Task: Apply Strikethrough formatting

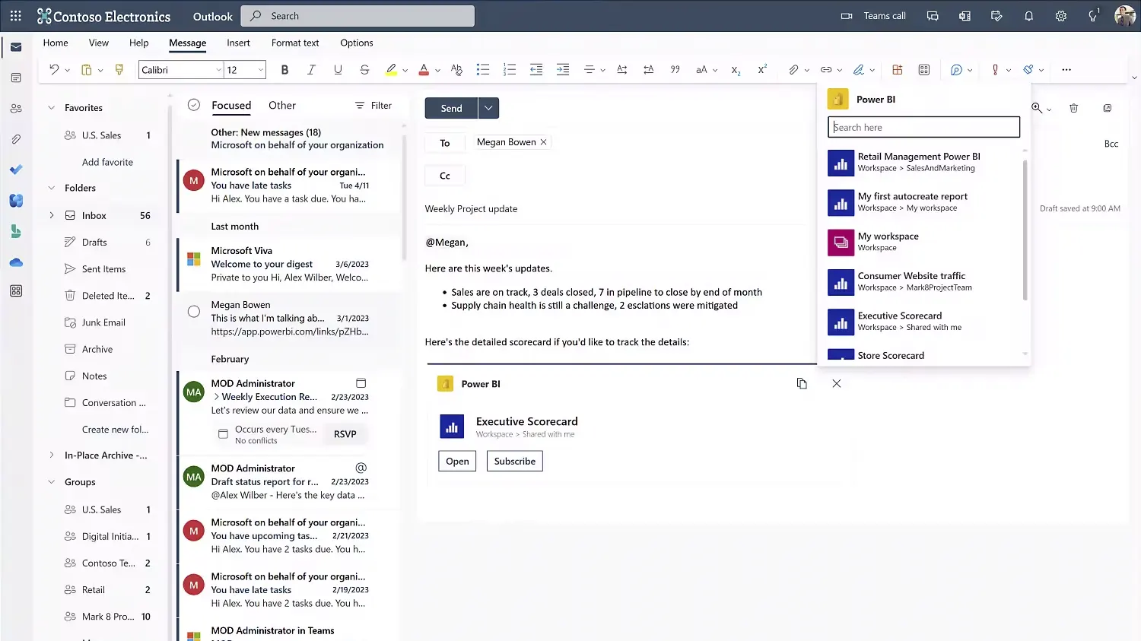Action: click(364, 69)
